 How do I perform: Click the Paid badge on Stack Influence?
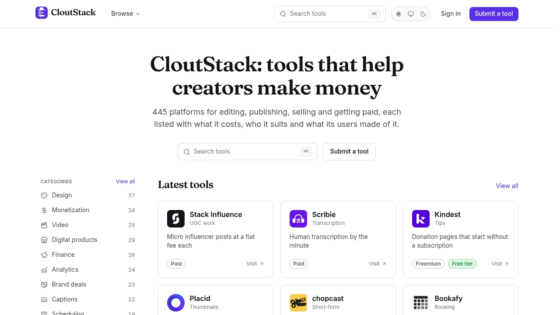click(176, 264)
